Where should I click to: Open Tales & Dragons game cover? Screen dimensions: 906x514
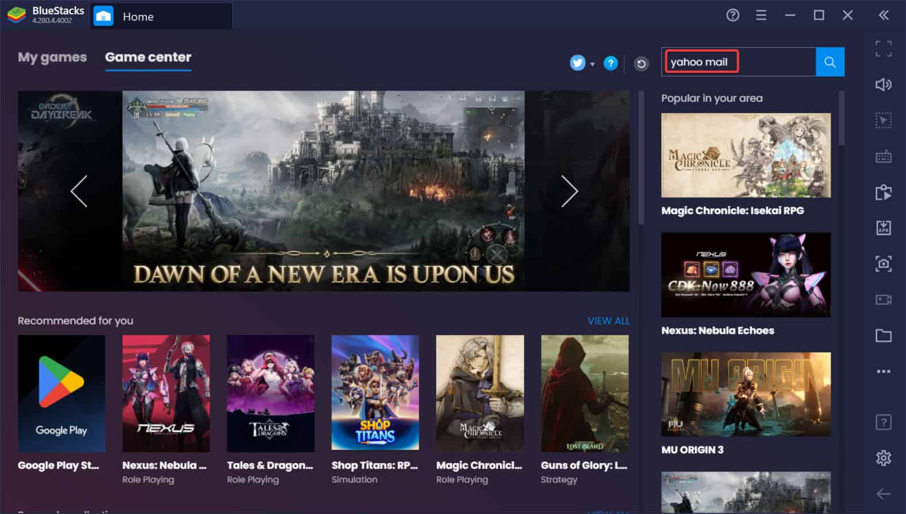pyautogui.click(x=271, y=393)
